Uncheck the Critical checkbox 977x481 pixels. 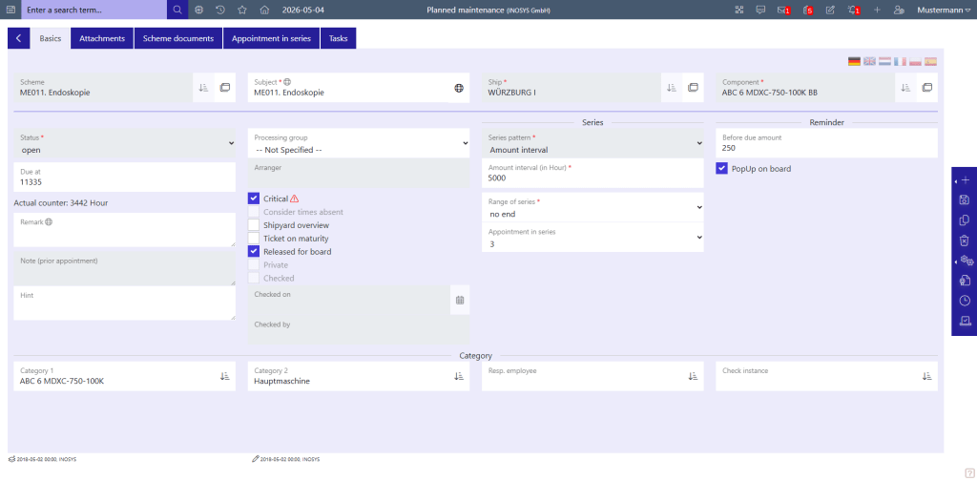(x=254, y=199)
